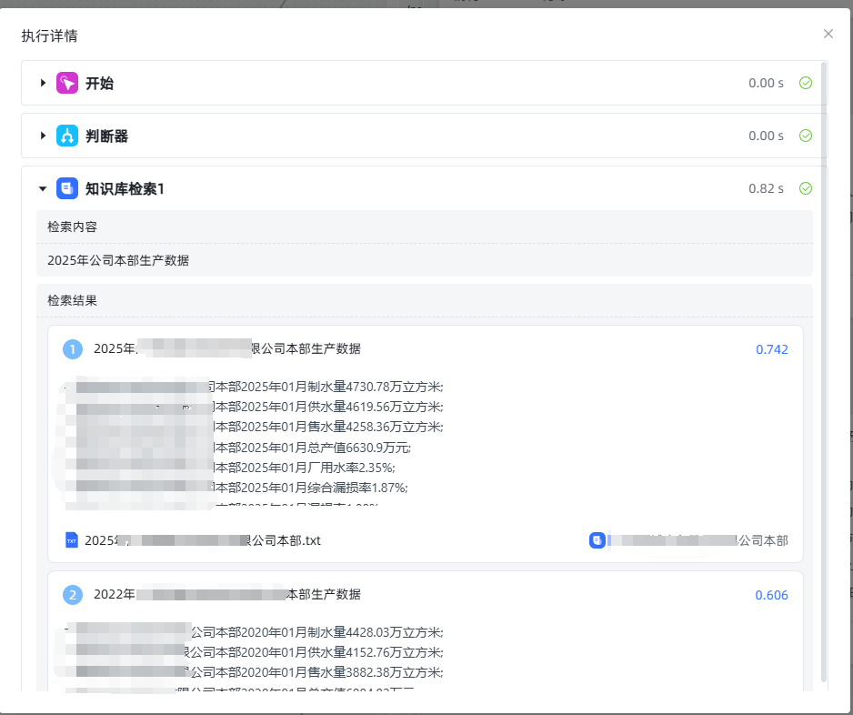Image resolution: width=853 pixels, height=715 pixels.
Task: Click the line 2025年01月制水量4730.78万立方米
Action: [342, 387]
